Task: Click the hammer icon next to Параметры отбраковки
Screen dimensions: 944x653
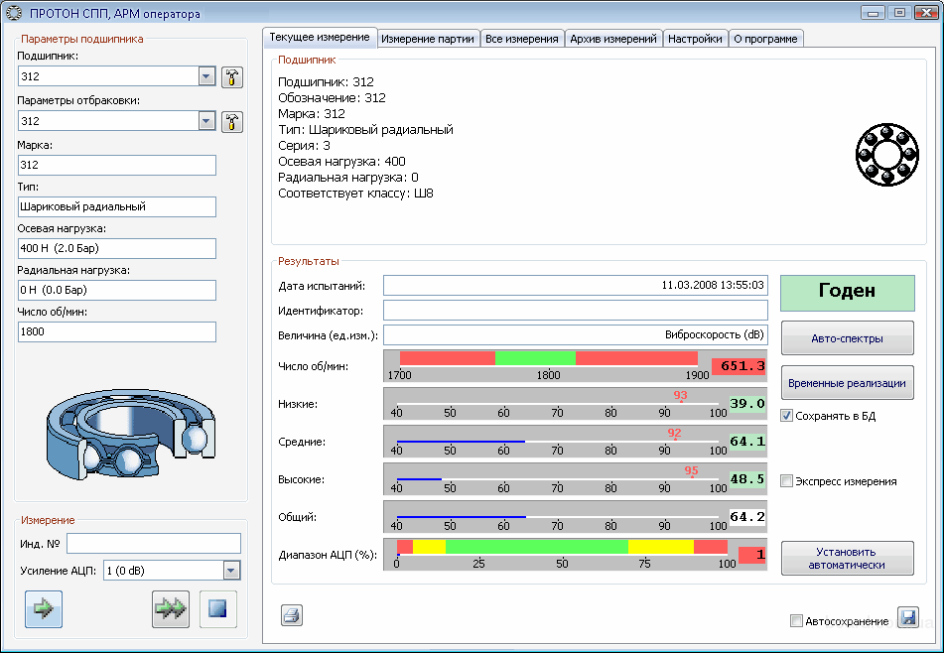Action: point(232,121)
